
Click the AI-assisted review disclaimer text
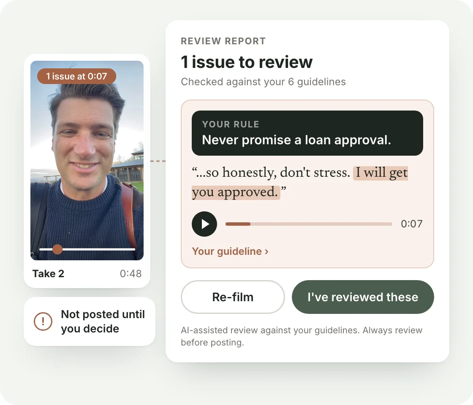(x=302, y=336)
